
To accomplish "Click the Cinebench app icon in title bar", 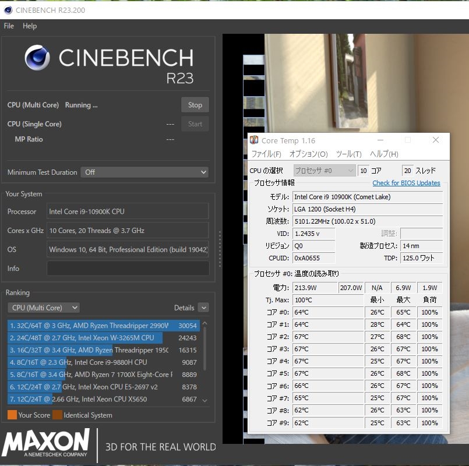I will coord(8,10).
